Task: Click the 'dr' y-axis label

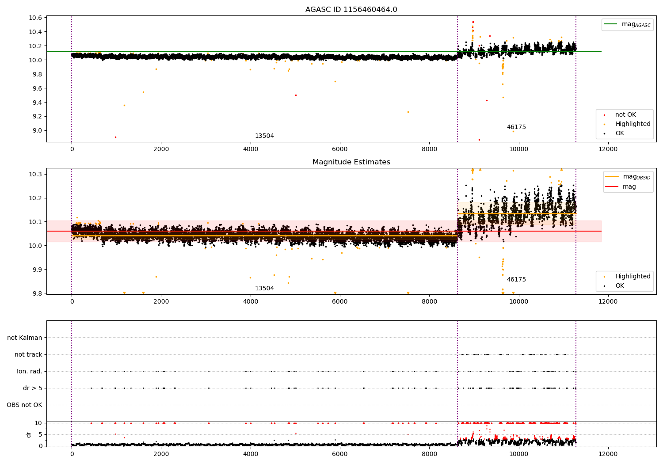Action: [x=29, y=434]
